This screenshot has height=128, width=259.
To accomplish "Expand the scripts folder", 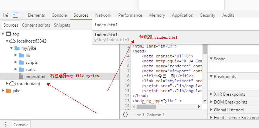I will click(16, 62).
